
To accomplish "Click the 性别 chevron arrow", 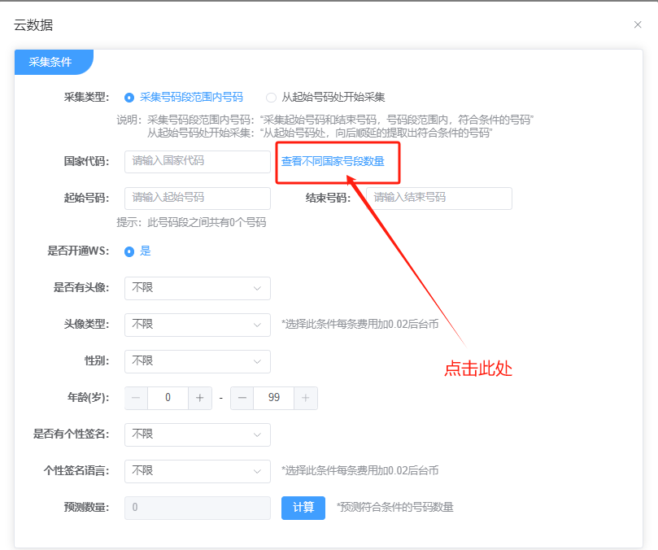I will click(x=257, y=361).
